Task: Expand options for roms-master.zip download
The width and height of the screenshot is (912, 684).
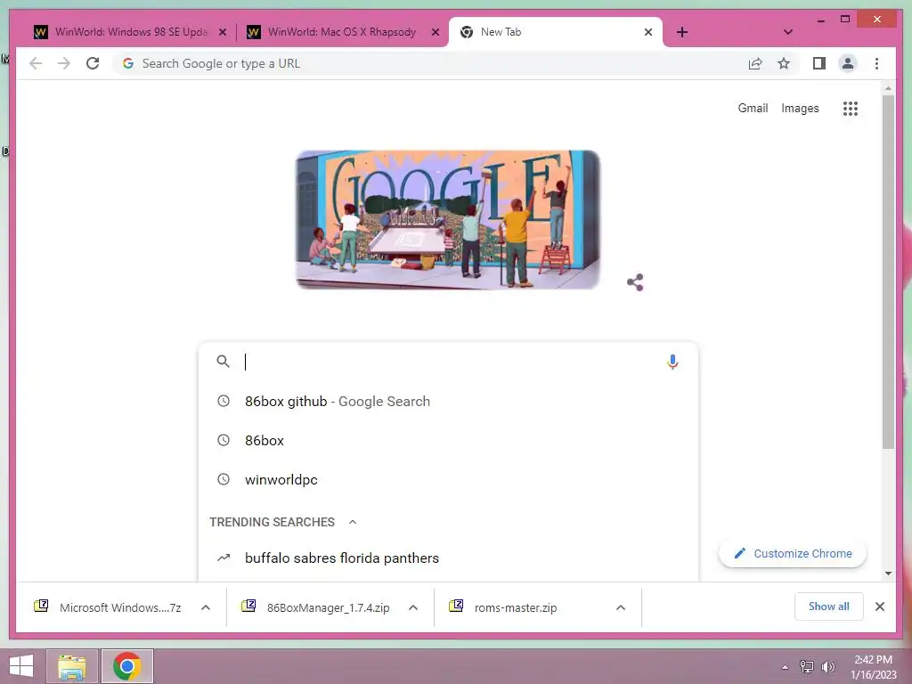Action: tap(621, 607)
